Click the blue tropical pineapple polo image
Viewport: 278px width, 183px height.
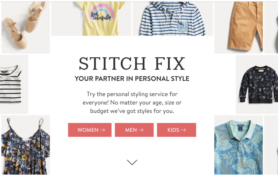click(x=238, y=145)
